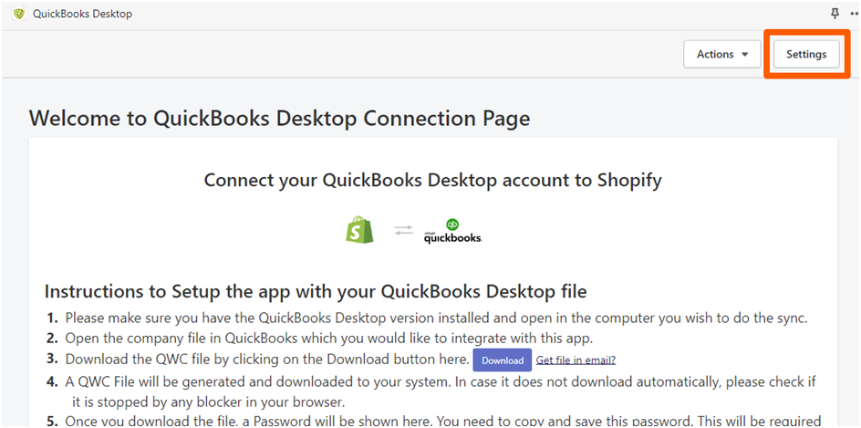The height and width of the screenshot is (428, 861).
Task: Pin the app using the pin icon
Action: coord(835,13)
